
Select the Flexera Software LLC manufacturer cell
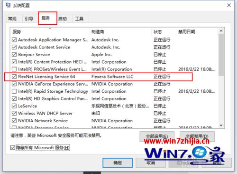(x=112, y=77)
